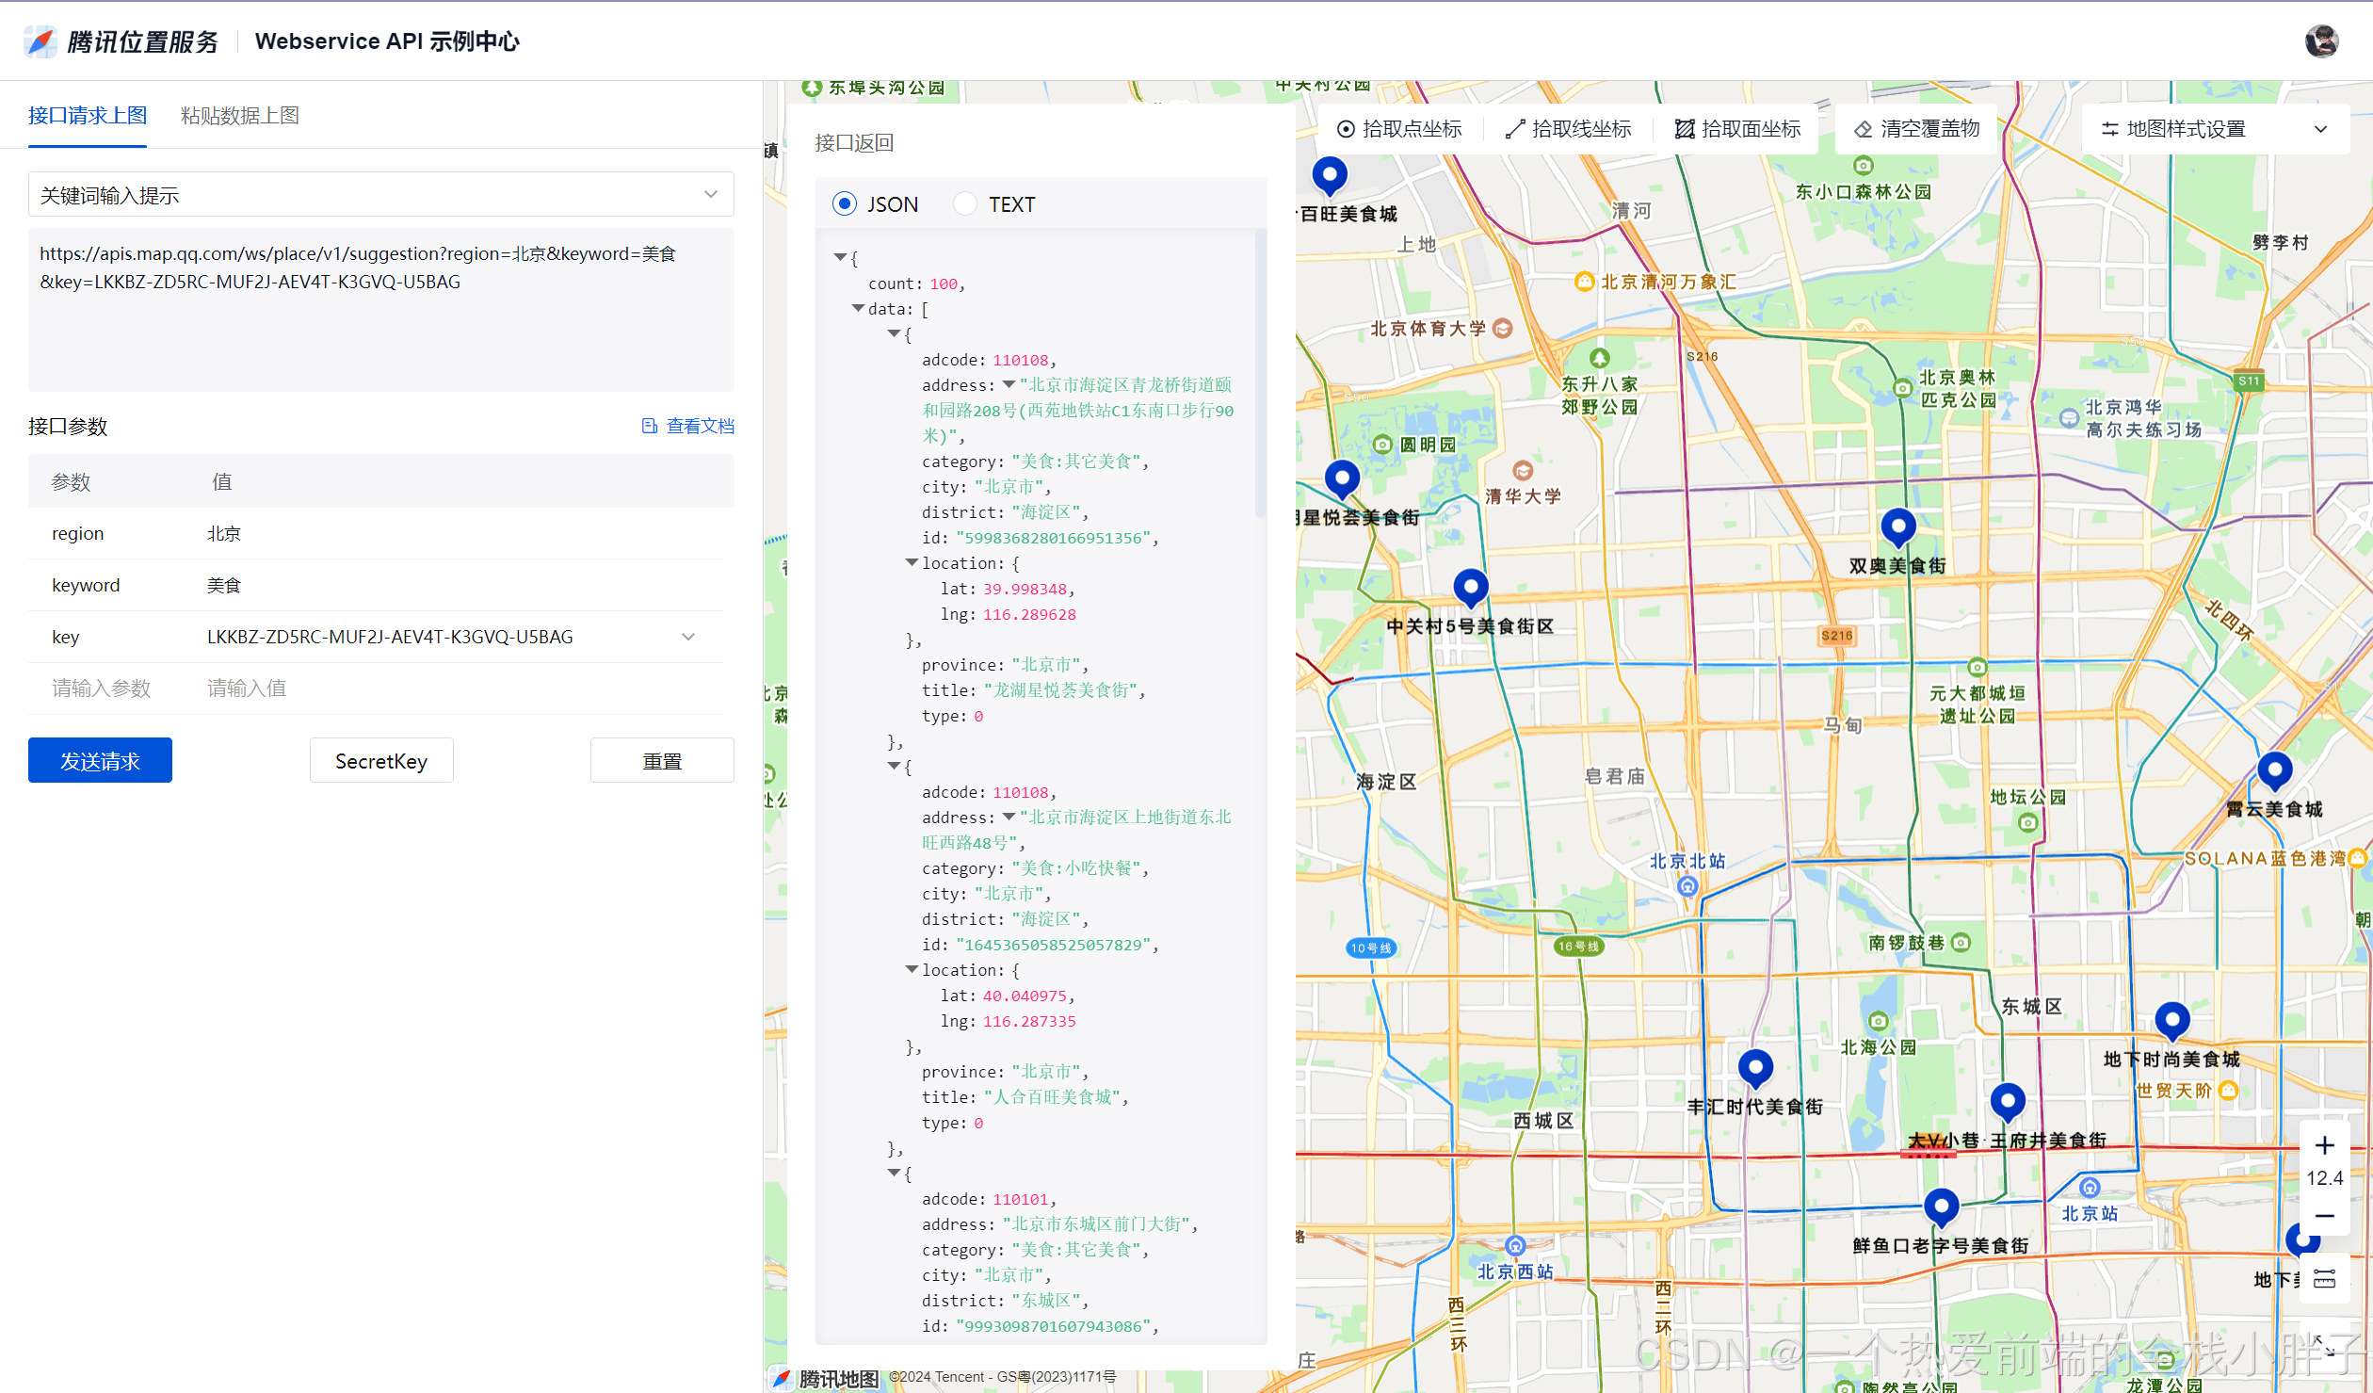
Task: Zoom out the map with the minus icon
Action: point(2324,1216)
